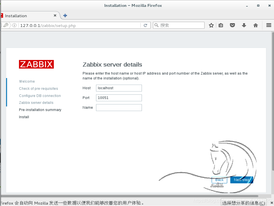Click the Back button
274x206 pixels.
tap(219, 180)
